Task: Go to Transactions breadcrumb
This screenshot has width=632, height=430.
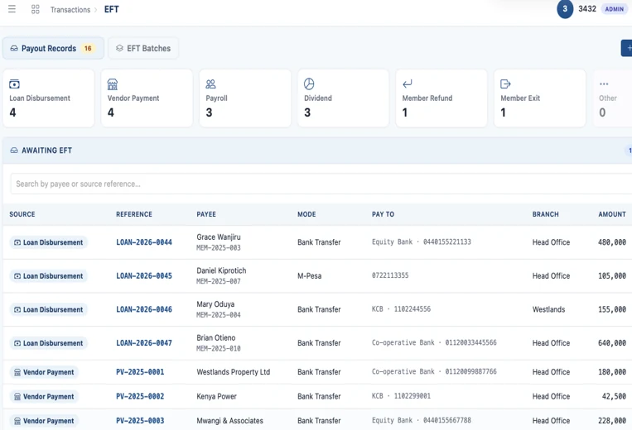Action: tap(70, 10)
